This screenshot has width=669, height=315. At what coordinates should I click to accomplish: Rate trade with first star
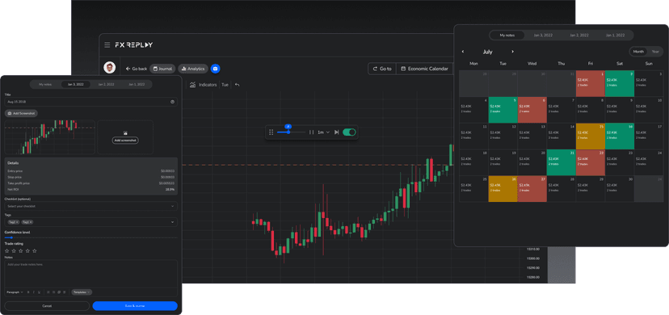tap(6, 250)
